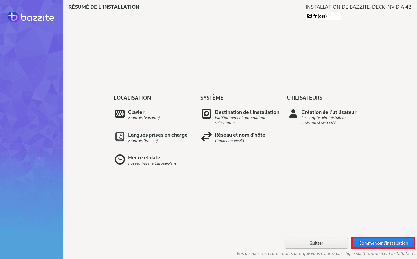Open Destination de l'installation
This screenshot has height=259, width=417.
coord(247,112)
